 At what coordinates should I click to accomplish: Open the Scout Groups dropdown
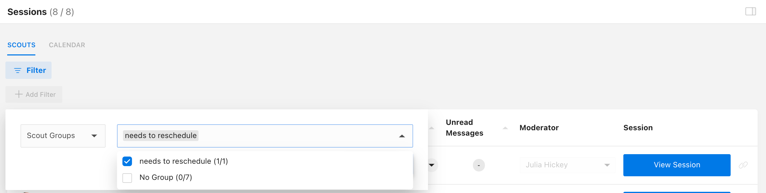(63, 136)
